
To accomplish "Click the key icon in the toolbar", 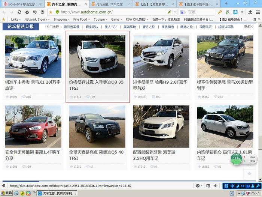I will point(220,12).
